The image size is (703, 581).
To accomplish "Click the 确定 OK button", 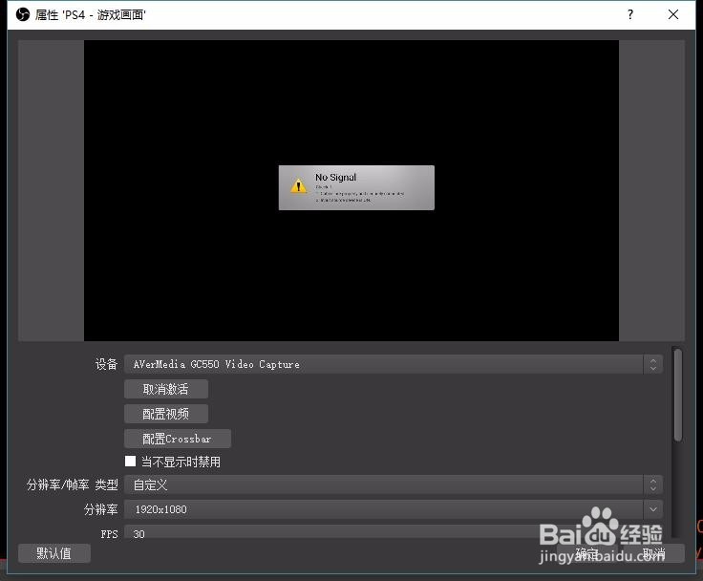I will (x=586, y=553).
